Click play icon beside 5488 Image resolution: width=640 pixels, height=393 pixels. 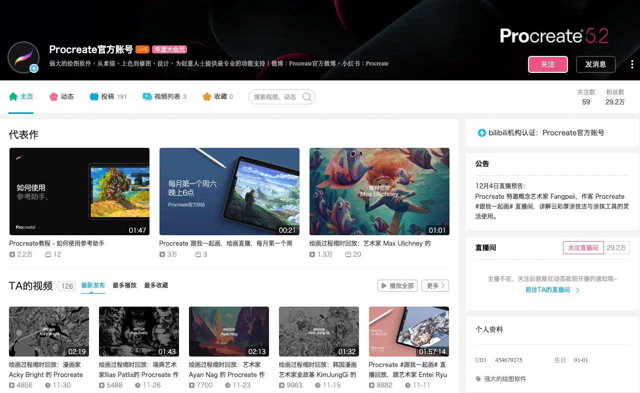point(102,385)
